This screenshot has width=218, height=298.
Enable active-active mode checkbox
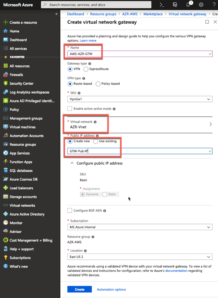70,109
